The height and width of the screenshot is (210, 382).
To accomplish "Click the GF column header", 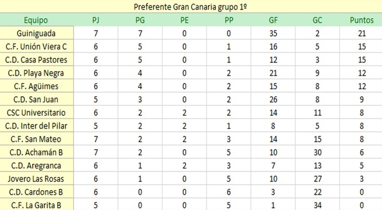I will pos(273,20).
